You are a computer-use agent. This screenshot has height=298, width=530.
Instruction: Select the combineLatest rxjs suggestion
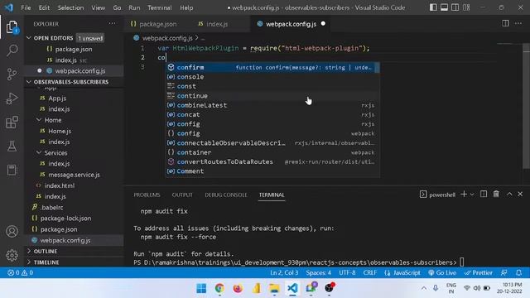[x=272, y=105]
